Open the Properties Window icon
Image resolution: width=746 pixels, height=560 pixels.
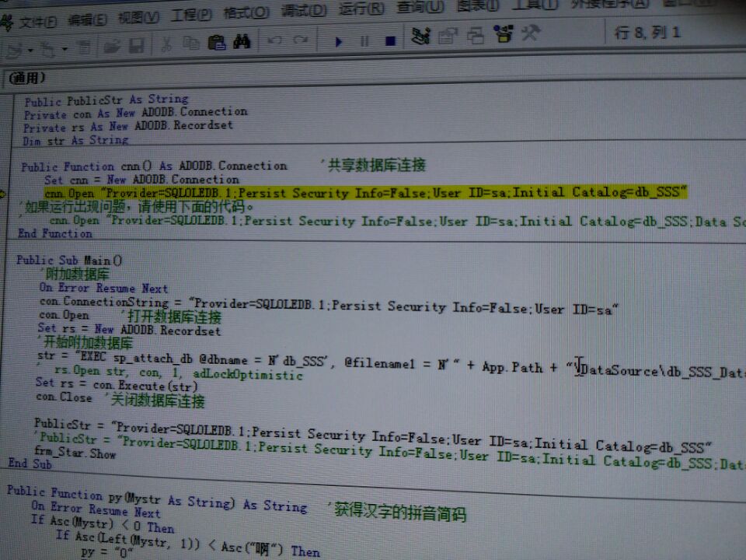pos(448,36)
